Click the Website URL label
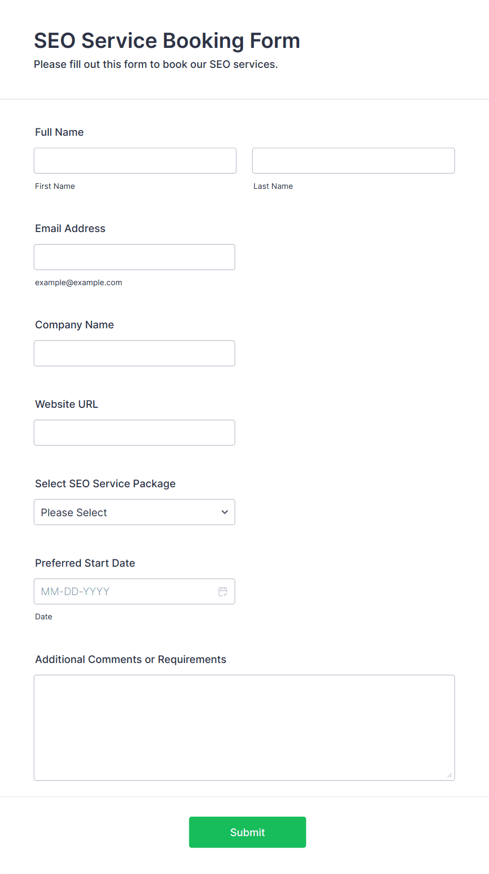This screenshot has width=489, height=874. point(67,404)
